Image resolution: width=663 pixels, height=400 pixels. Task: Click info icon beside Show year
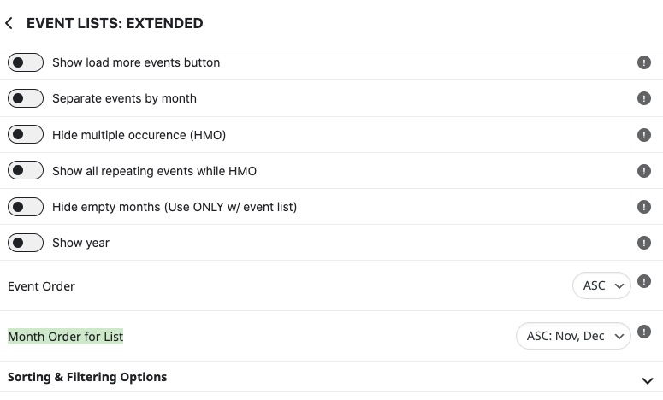(643, 243)
